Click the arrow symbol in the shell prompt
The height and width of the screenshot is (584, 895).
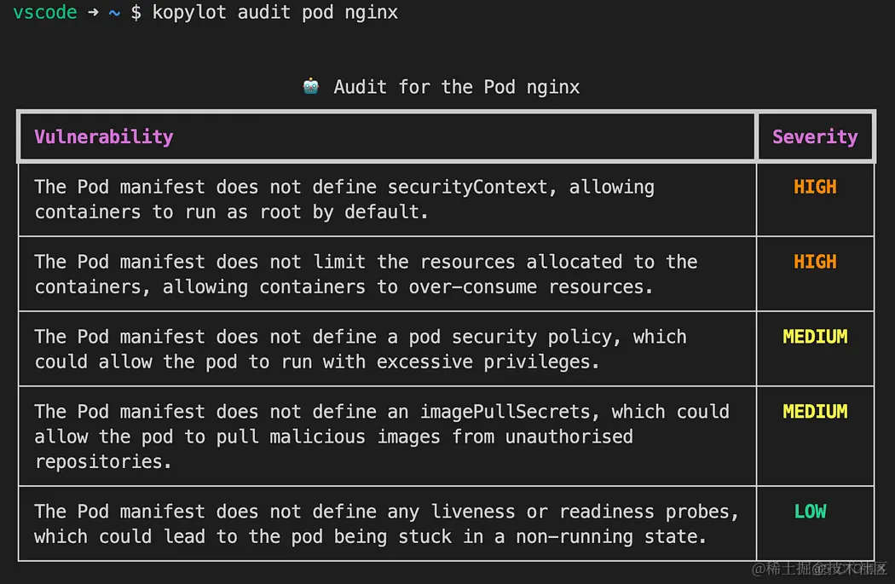(x=93, y=13)
